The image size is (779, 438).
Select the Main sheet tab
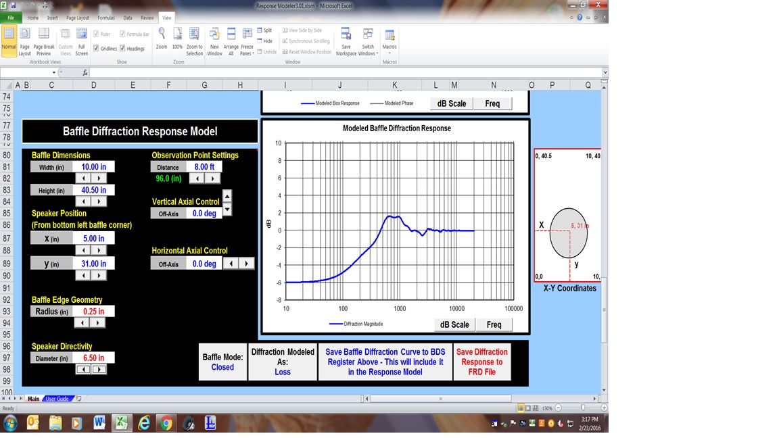[x=33, y=399]
